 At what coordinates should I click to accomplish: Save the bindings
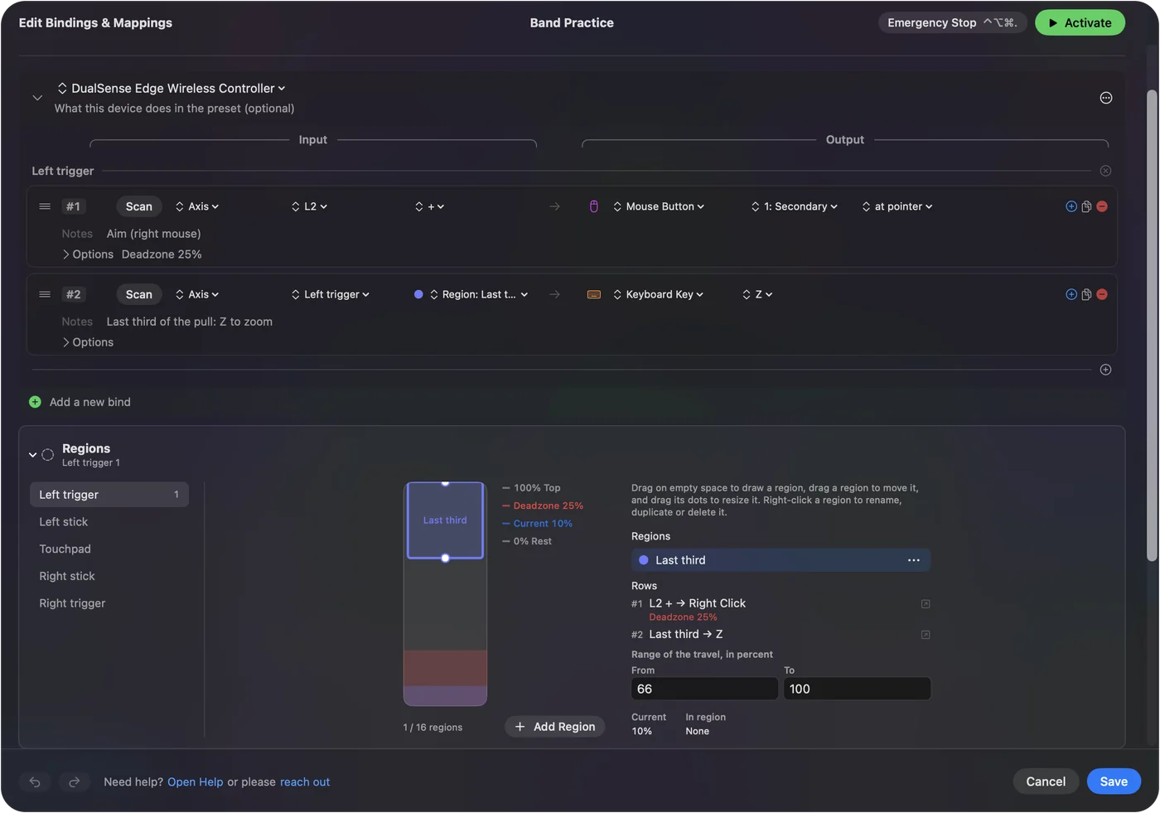[1114, 782]
